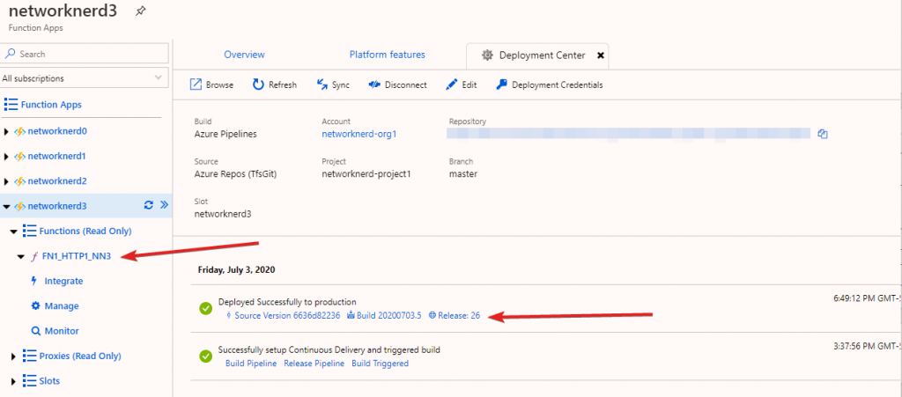
Task: Open the Release: 26 link
Action: pos(459,315)
